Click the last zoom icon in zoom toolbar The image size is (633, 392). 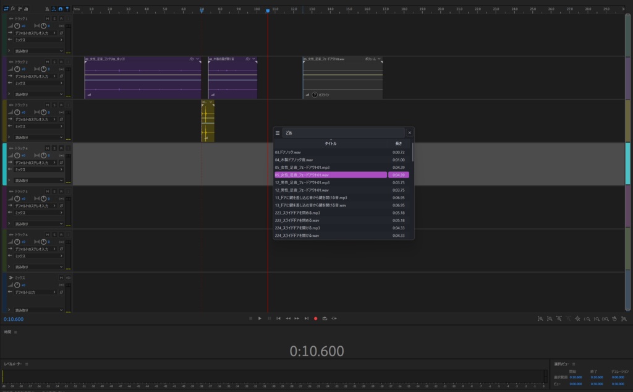pos(624,319)
